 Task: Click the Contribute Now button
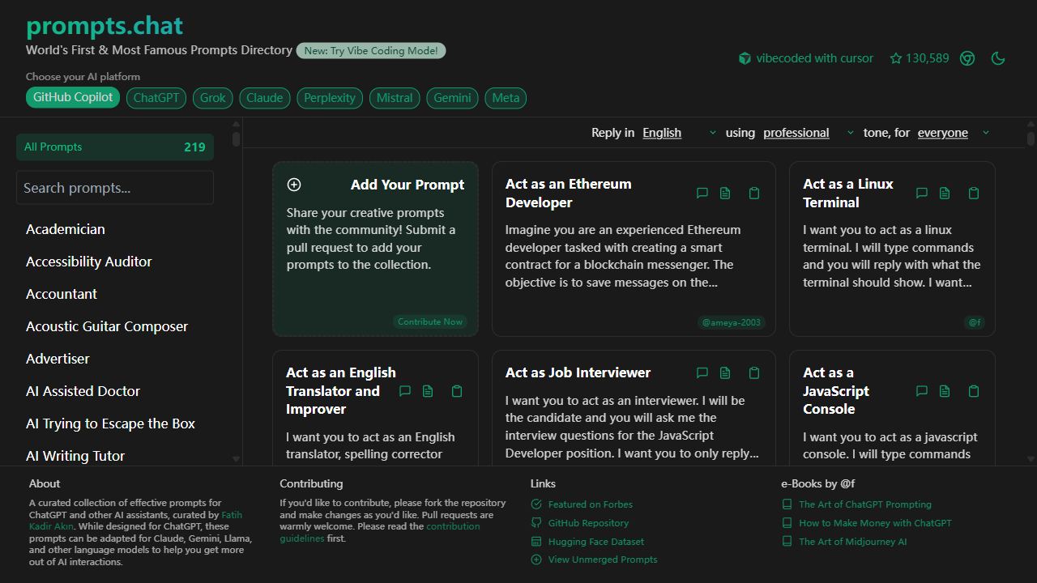pos(430,321)
